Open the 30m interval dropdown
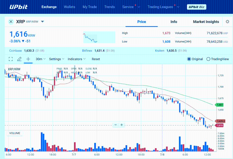233x159 pixels. pyautogui.click(x=41, y=59)
